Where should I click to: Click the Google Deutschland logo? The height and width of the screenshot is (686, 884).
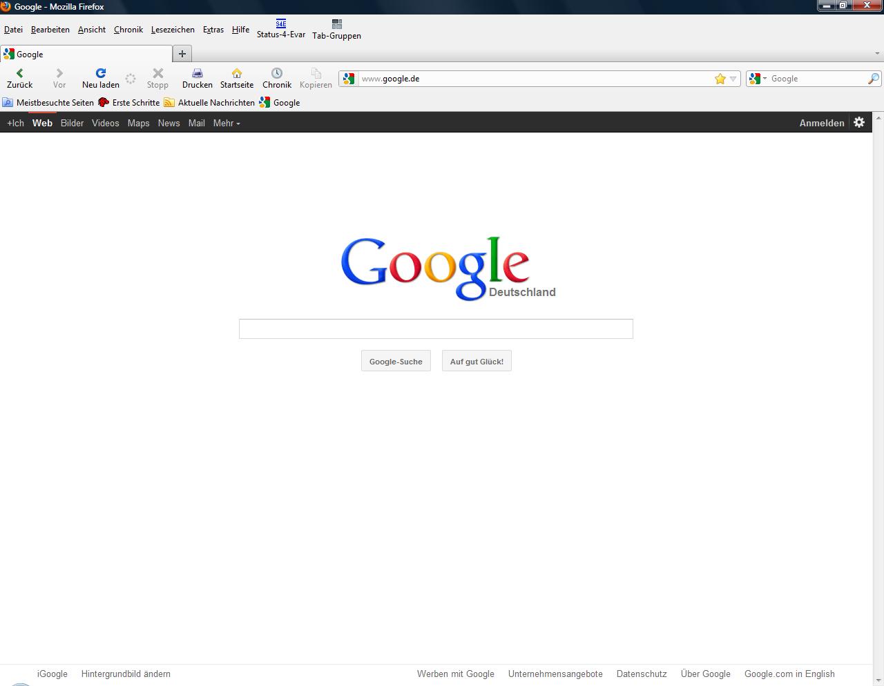click(x=448, y=268)
